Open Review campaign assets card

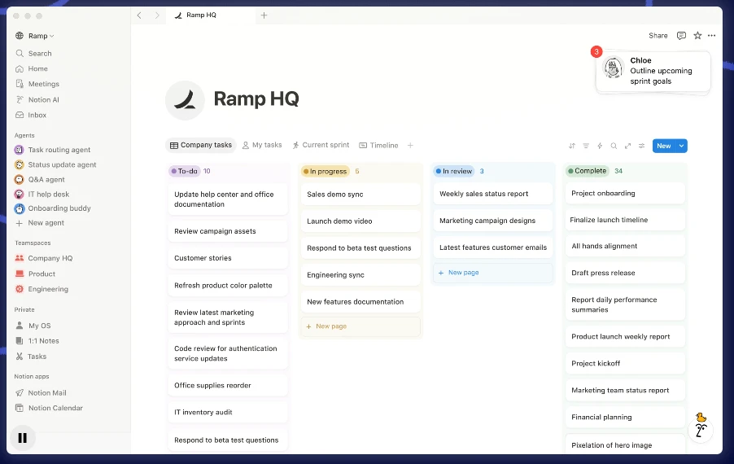click(x=228, y=231)
